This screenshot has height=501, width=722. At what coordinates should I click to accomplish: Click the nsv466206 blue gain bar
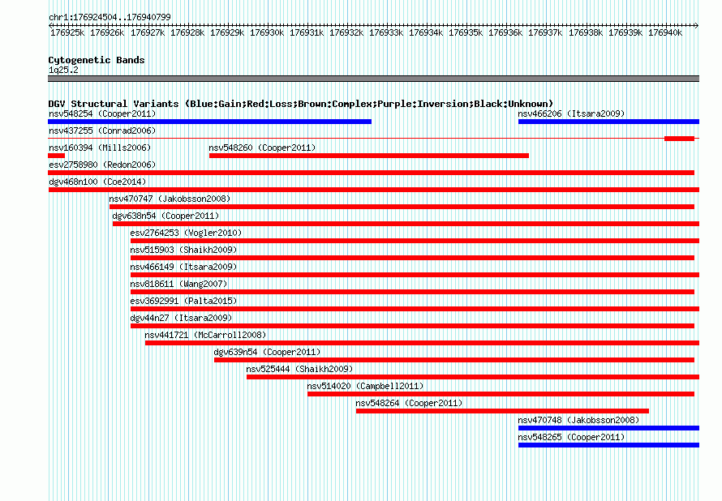tap(608, 122)
